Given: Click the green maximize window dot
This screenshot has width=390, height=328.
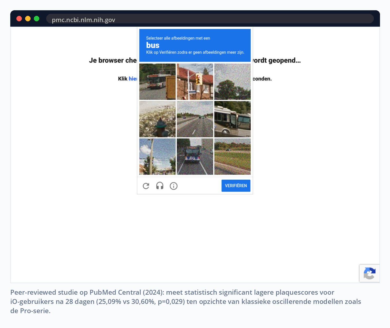Looking at the screenshot, I should (36, 19).
